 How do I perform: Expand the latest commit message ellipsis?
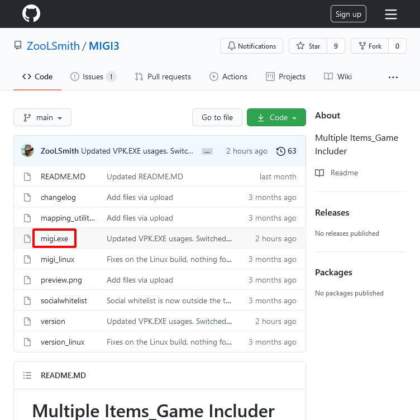click(207, 151)
